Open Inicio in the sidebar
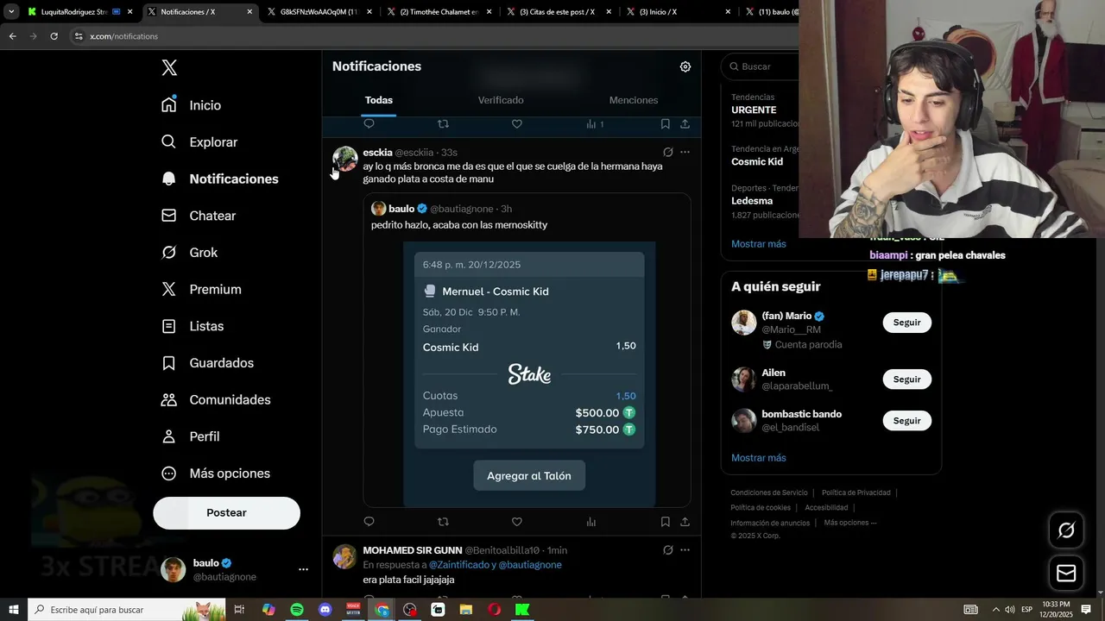This screenshot has height=621, width=1105. pyautogui.click(x=191, y=105)
